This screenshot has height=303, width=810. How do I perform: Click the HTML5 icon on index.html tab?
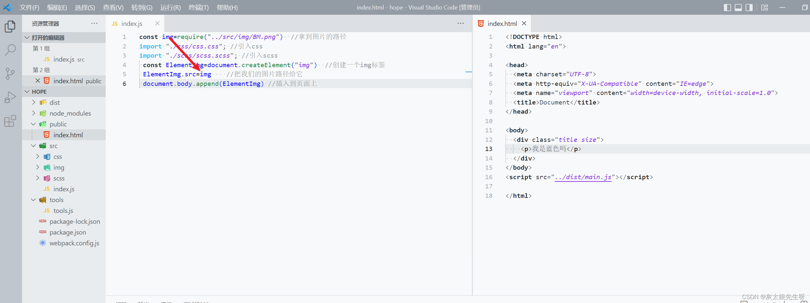tap(481, 23)
